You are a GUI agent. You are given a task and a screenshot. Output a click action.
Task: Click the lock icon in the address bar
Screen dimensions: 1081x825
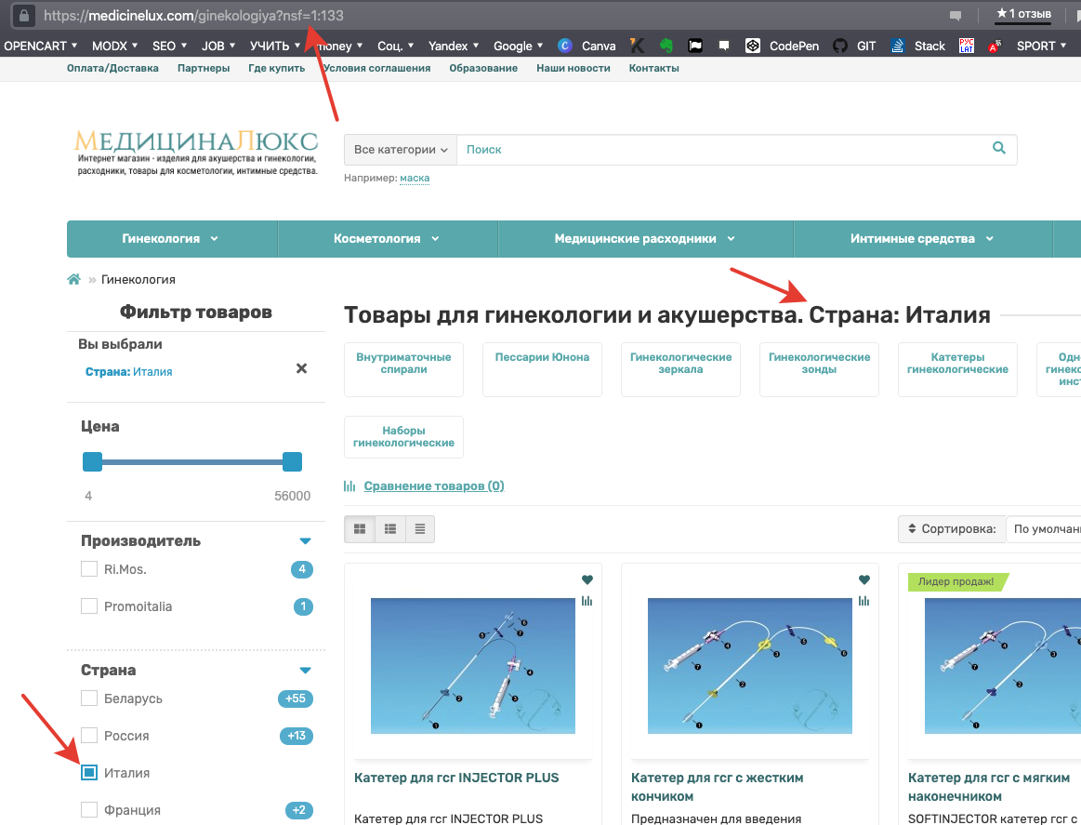24,15
